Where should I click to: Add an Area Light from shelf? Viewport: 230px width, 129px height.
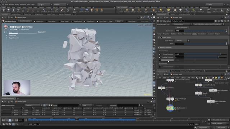point(139,10)
